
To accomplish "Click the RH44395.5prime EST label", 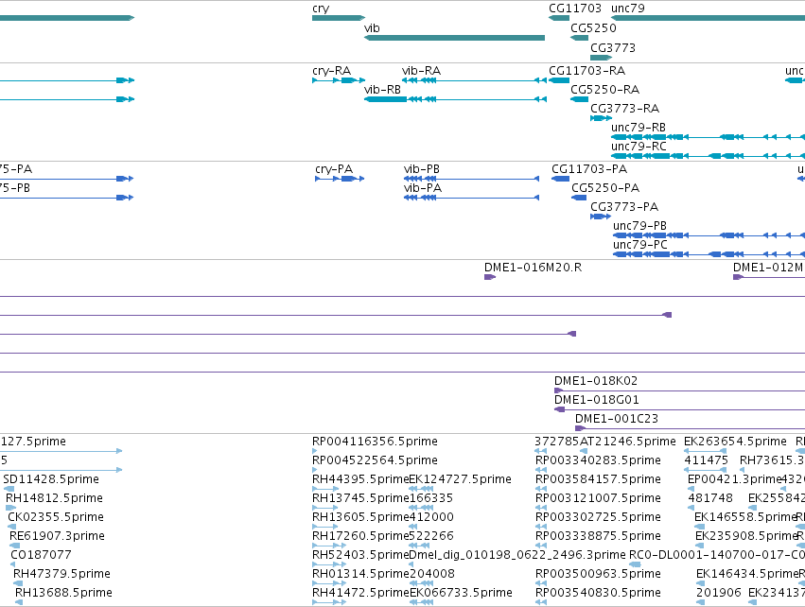I will click(x=360, y=479).
